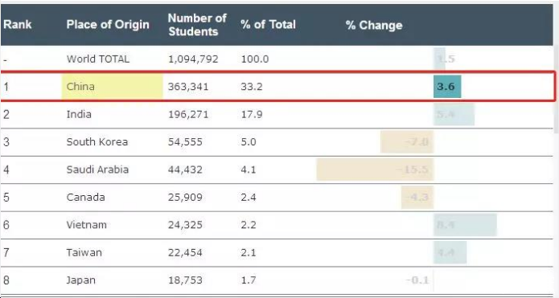Click the -15.5 bar for Saudi Arabia

tap(375, 169)
